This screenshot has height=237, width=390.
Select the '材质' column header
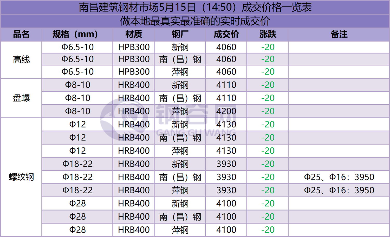[x=134, y=34]
